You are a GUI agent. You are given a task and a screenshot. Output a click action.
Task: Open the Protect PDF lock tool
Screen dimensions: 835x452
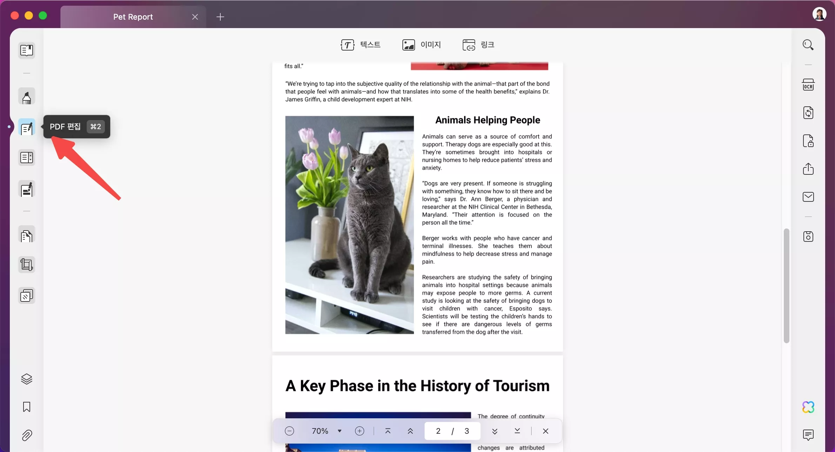[808, 141]
